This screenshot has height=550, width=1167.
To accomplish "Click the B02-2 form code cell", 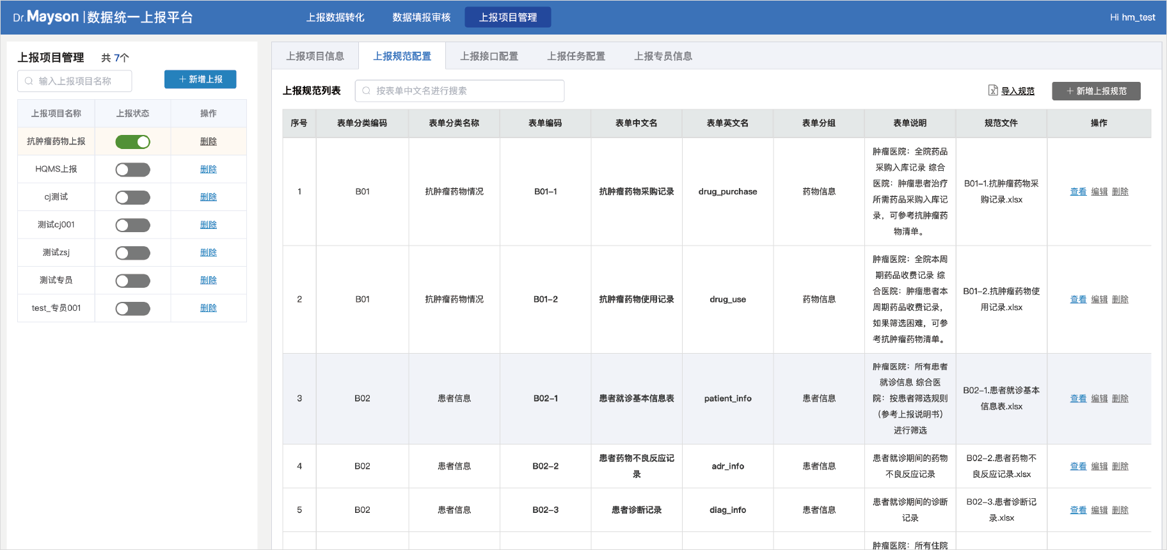I will tap(546, 466).
